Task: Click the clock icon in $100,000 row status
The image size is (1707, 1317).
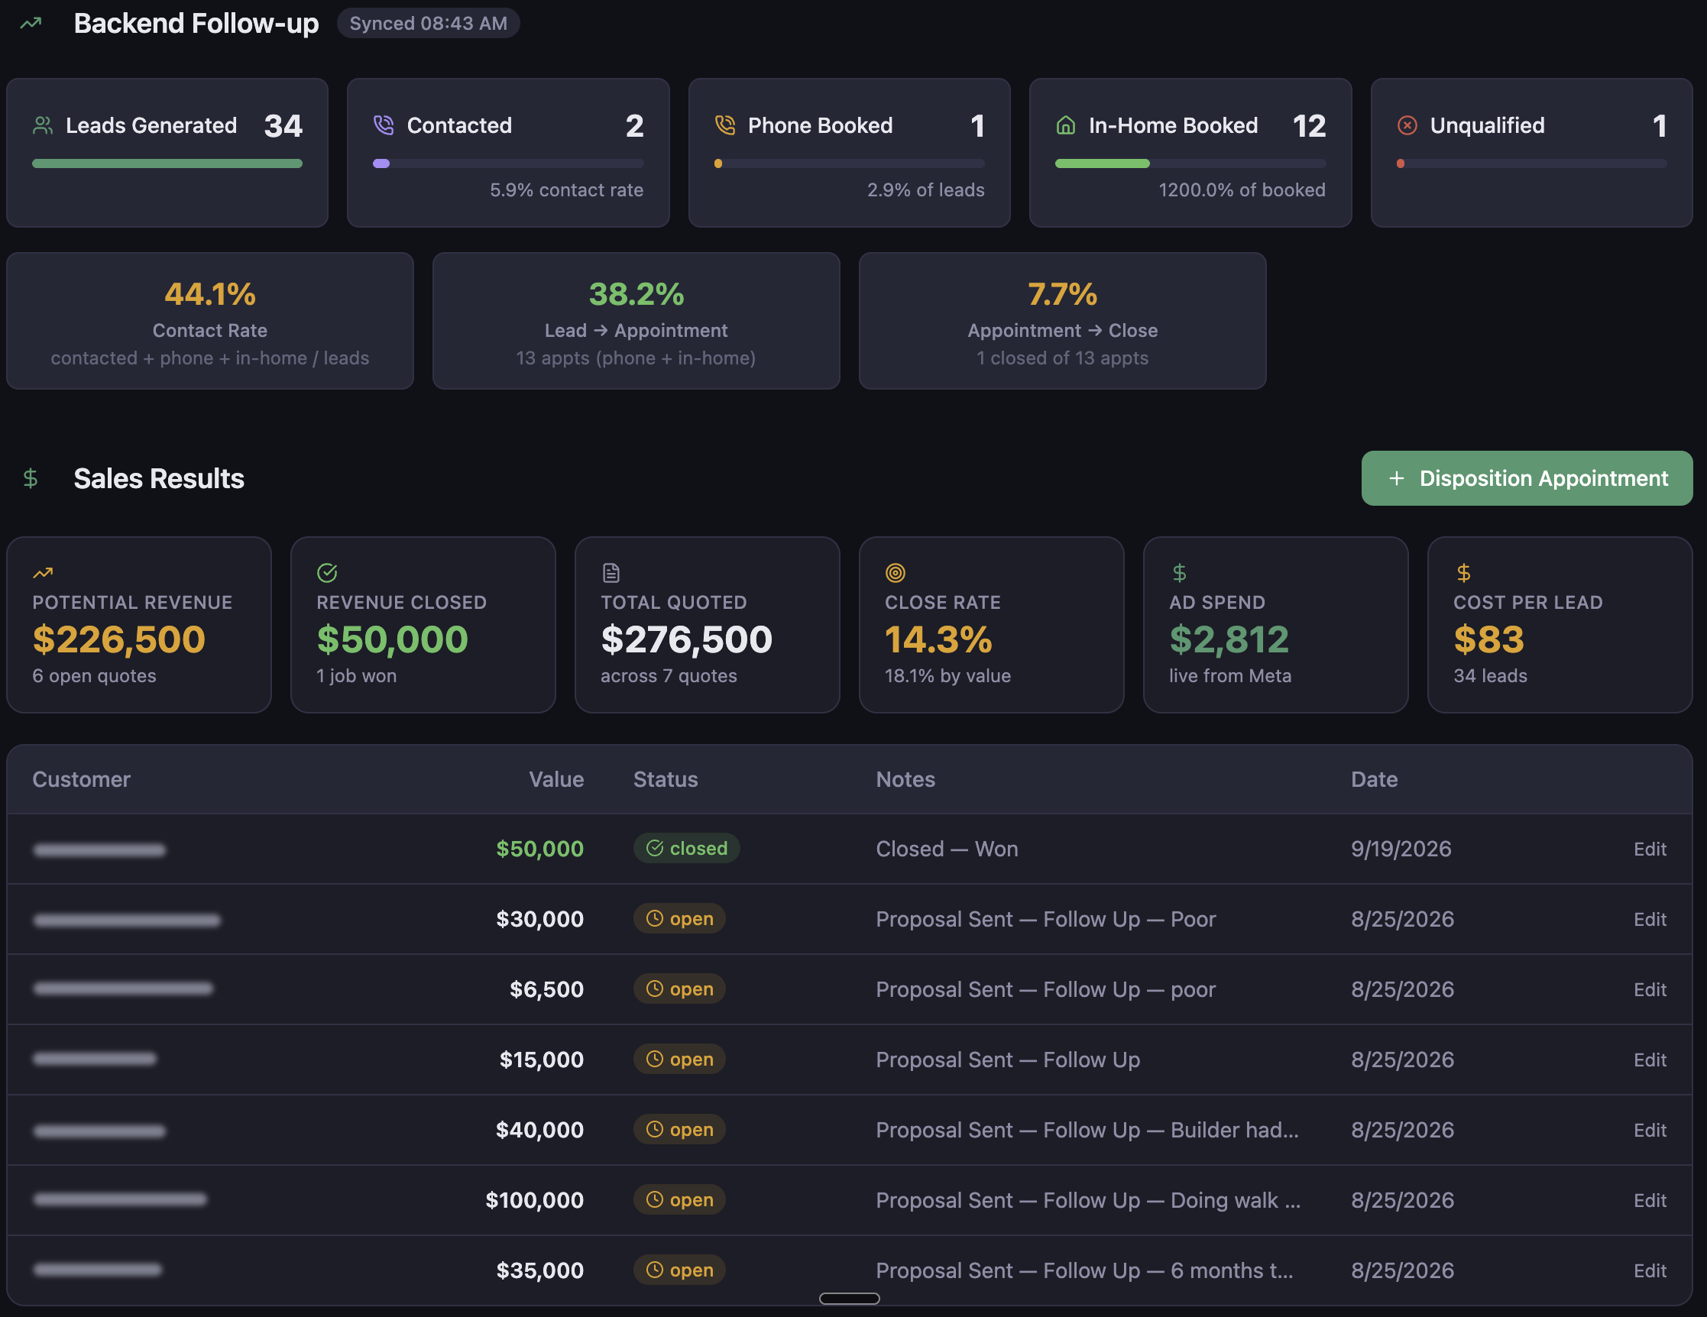Action: click(x=655, y=1200)
